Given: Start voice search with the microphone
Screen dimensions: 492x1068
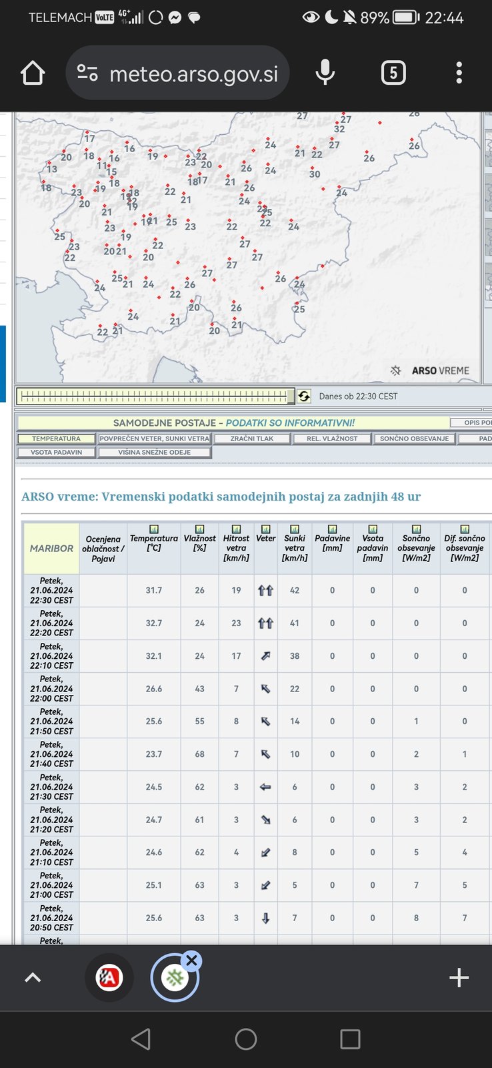Looking at the screenshot, I should (325, 73).
